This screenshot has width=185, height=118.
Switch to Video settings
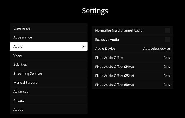(49, 55)
